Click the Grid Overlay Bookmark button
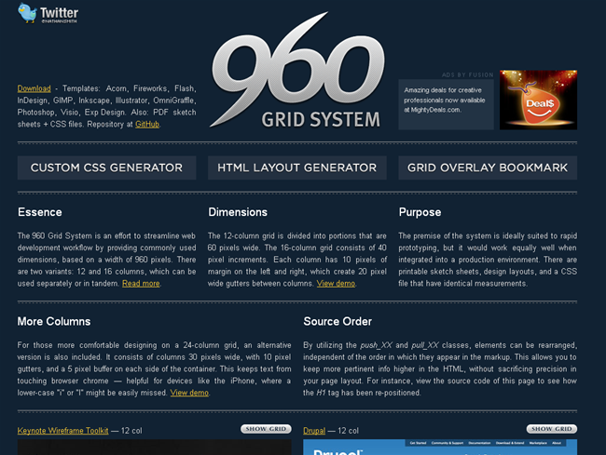 [488, 167]
